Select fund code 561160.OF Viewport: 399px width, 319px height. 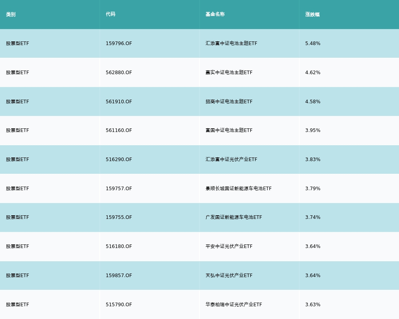(119, 130)
